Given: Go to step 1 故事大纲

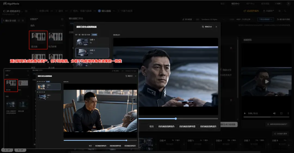Looking at the screenshot, I should pyautogui.click(x=42, y=11).
